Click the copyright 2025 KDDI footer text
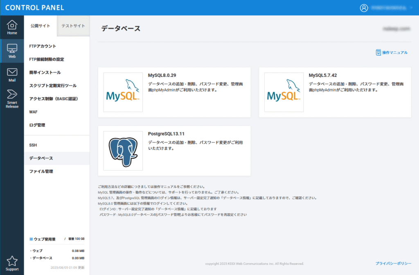 [x=255, y=264]
